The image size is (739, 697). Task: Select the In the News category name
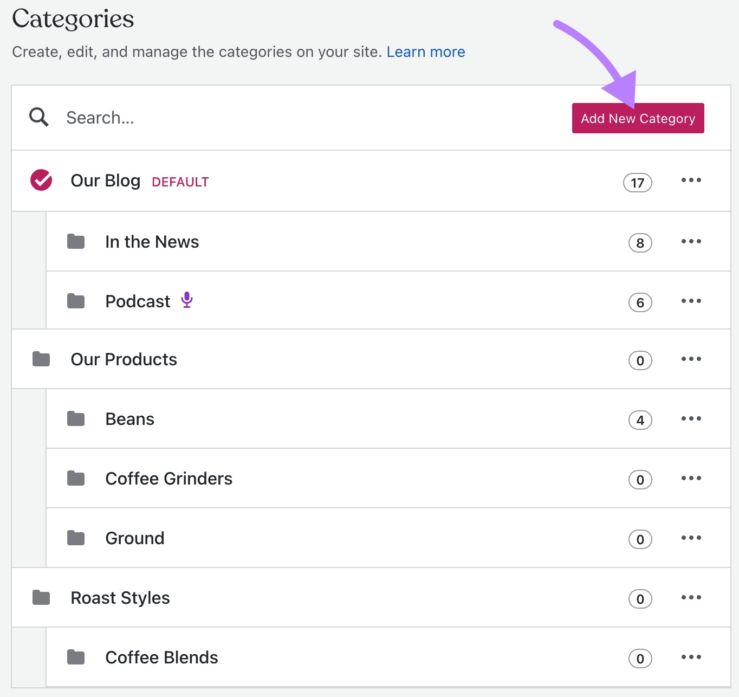pos(152,242)
